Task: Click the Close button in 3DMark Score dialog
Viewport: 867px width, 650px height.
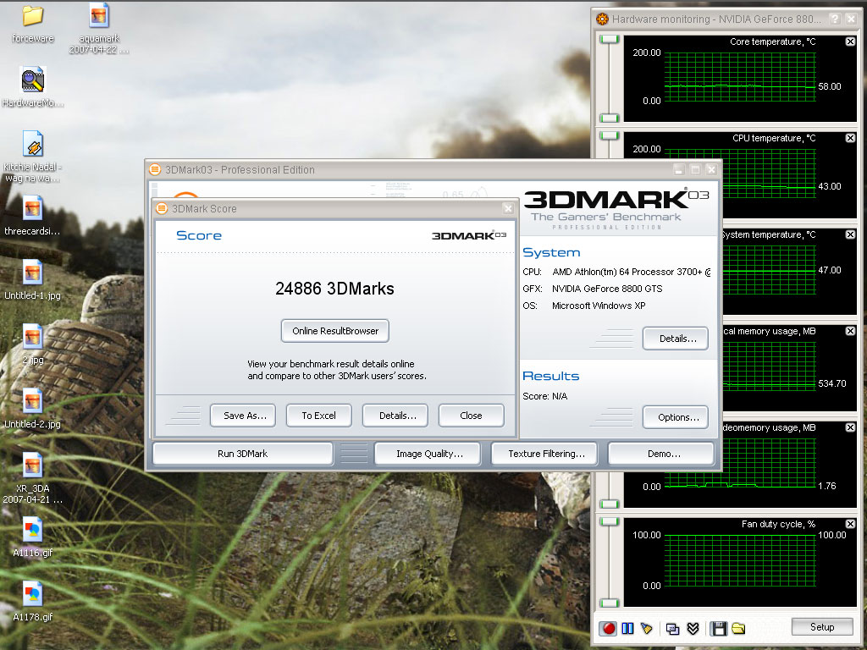Action: [471, 416]
